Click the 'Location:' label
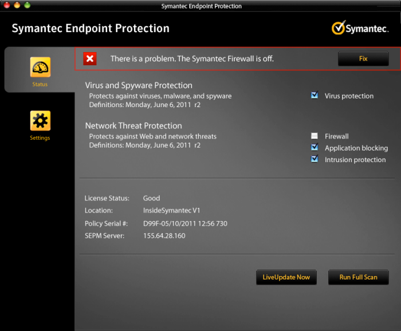401x331 pixels. click(99, 210)
